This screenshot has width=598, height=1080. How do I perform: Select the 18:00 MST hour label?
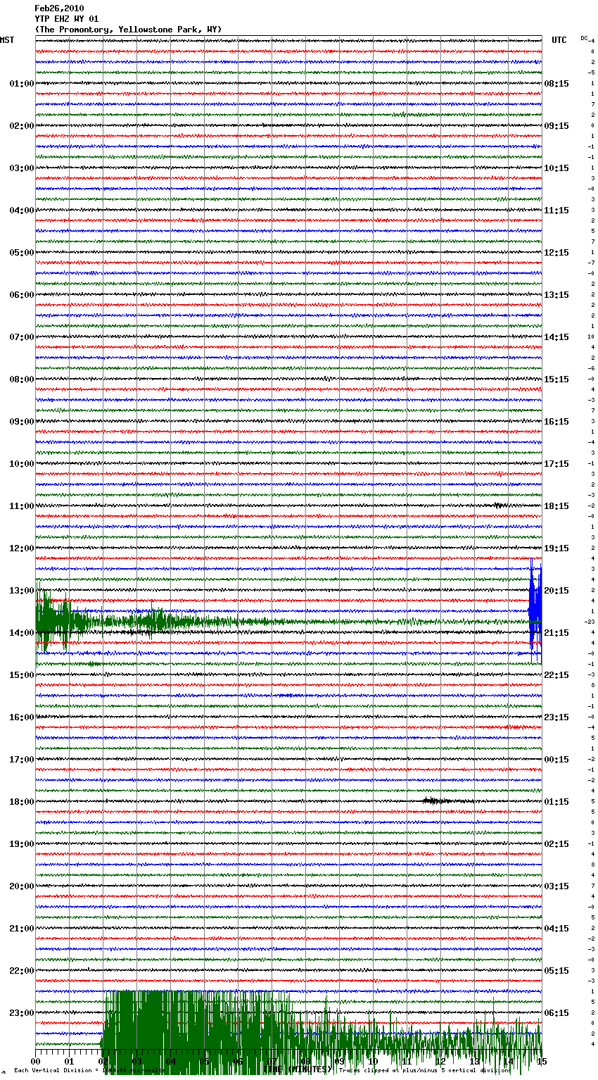pos(22,802)
